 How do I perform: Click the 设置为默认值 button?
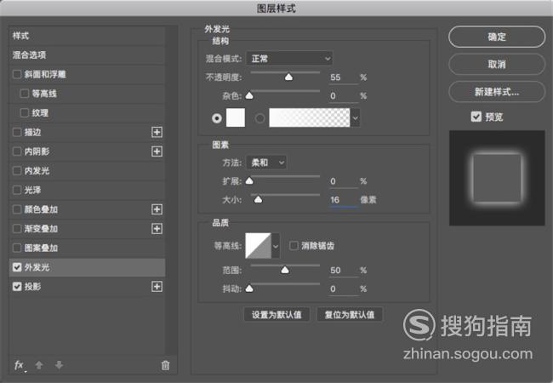(x=276, y=315)
